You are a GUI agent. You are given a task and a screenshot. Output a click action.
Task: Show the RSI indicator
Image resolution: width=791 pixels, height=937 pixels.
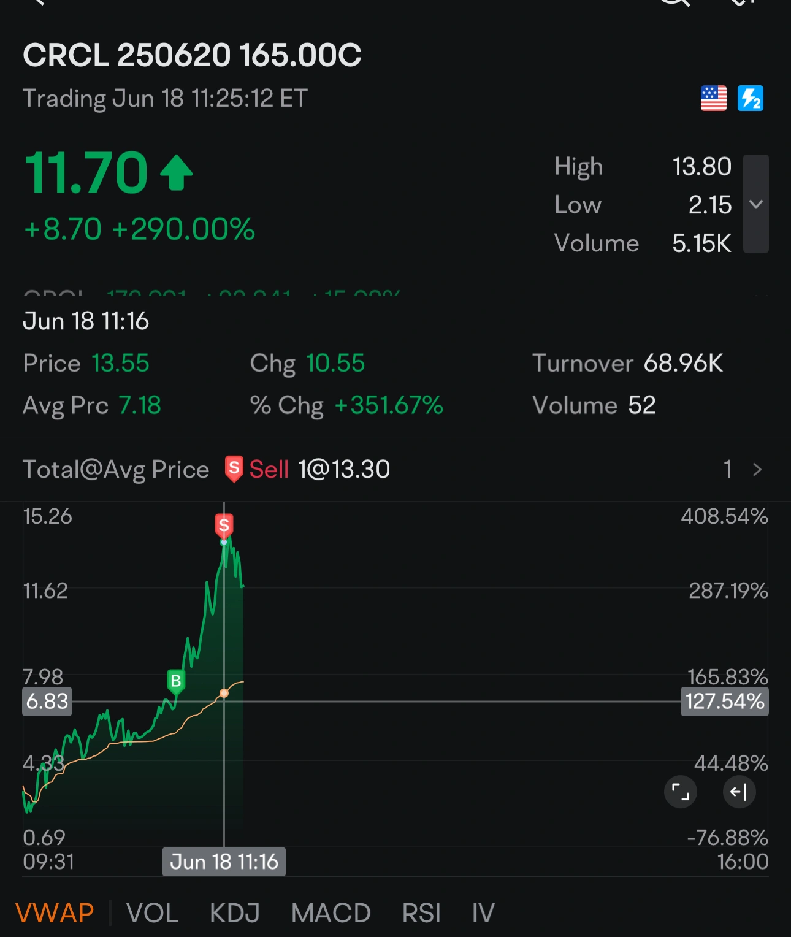click(421, 913)
